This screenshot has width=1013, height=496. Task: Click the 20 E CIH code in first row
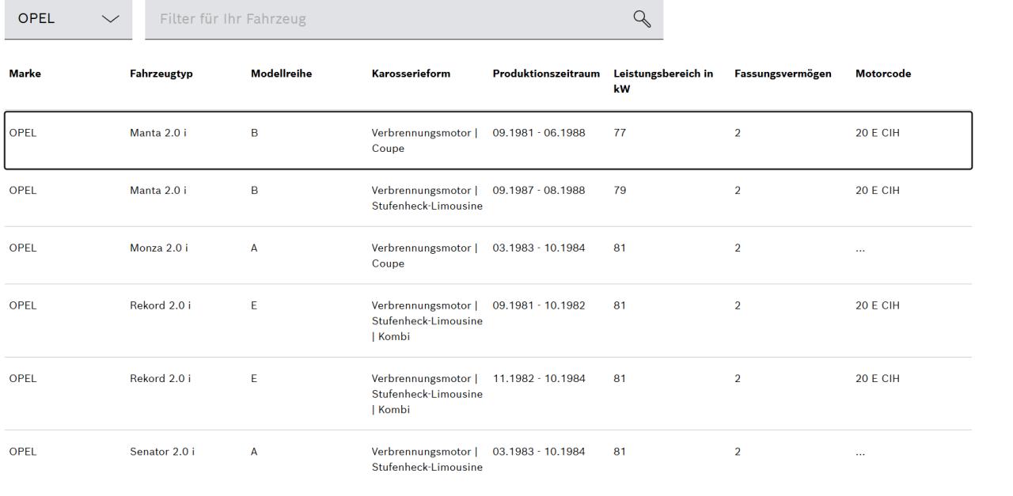pos(877,133)
